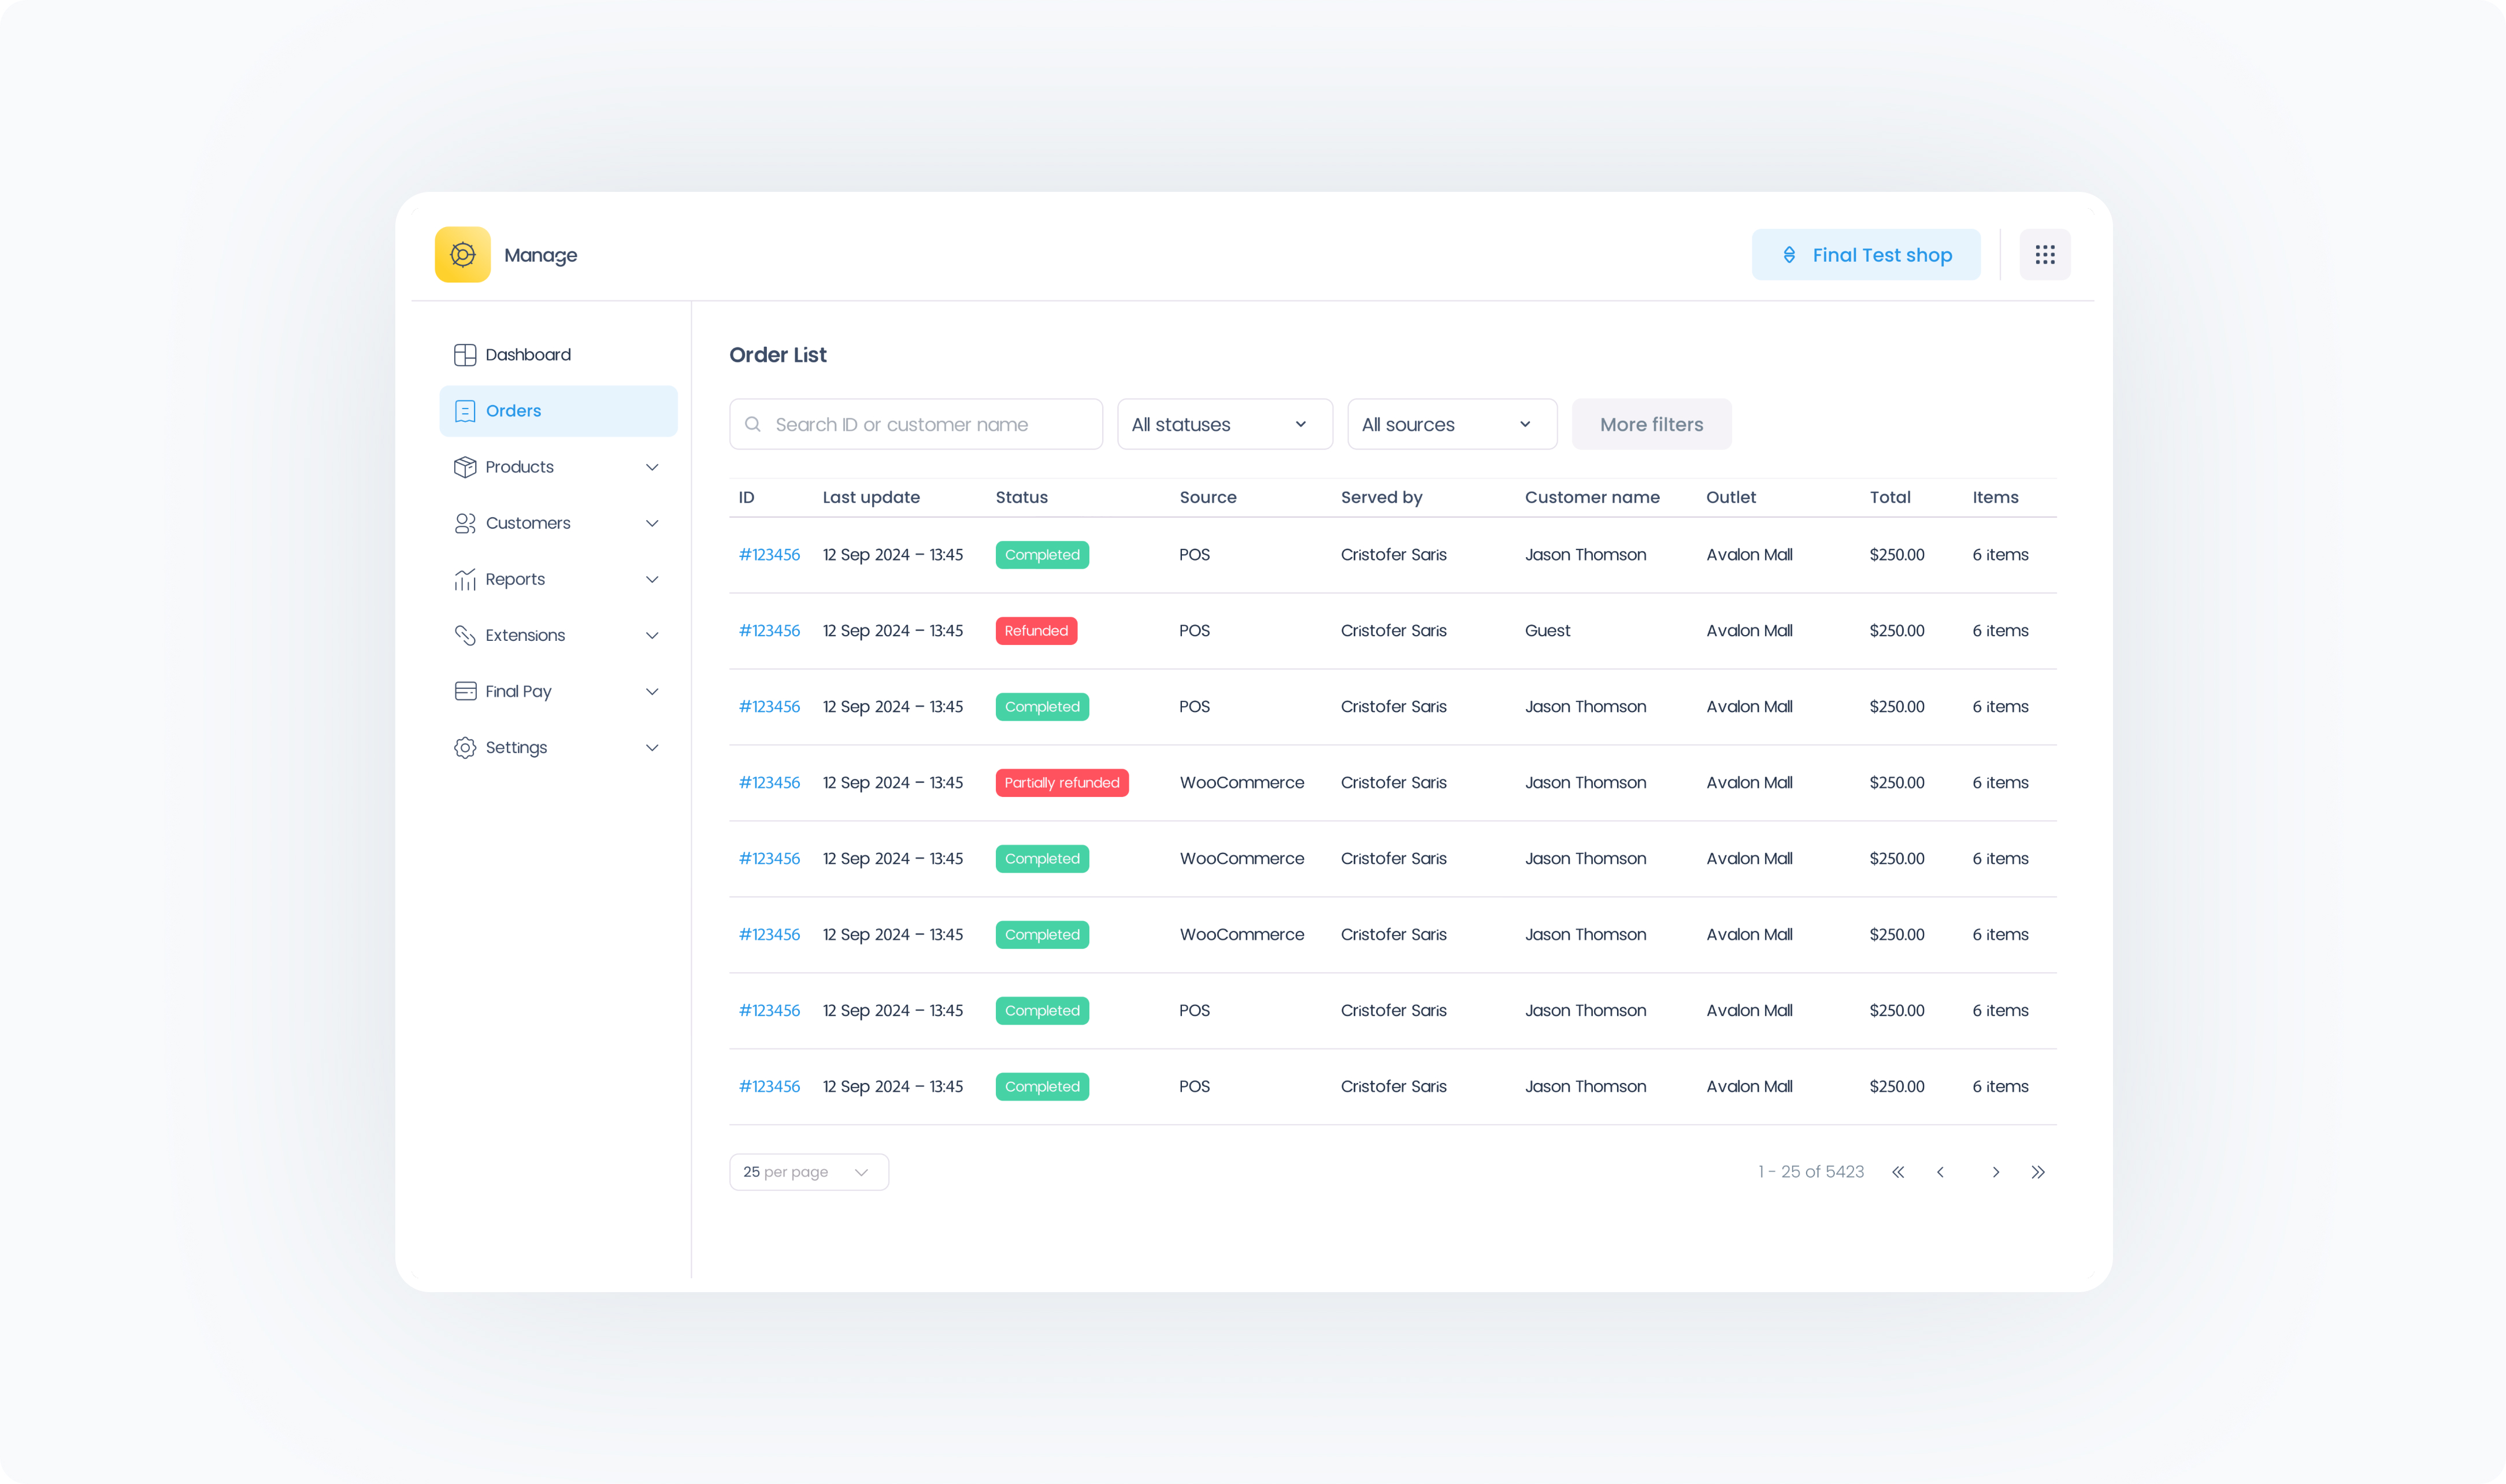Expand the Products menu chevron
This screenshot has width=2506, height=1484.
pyautogui.click(x=652, y=467)
